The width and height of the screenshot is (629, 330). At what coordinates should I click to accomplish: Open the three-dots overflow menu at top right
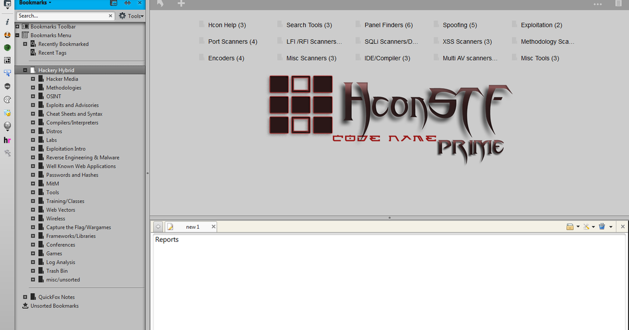[x=598, y=4]
